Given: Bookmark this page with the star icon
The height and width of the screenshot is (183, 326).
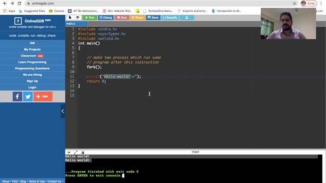Looking at the screenshot, I should (294, 4).
